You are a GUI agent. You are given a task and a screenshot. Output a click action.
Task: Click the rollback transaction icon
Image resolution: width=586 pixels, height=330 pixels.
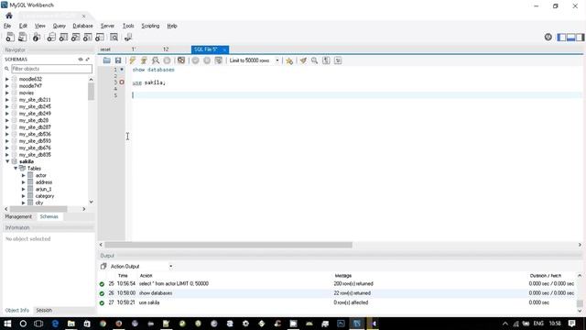(207, 60)
